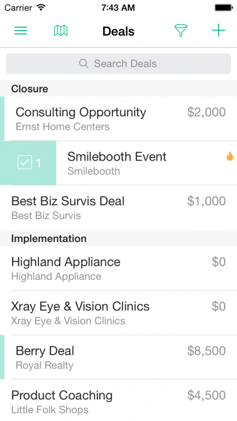
Task: Open the Berry Deal row
Action: point(119,357)
